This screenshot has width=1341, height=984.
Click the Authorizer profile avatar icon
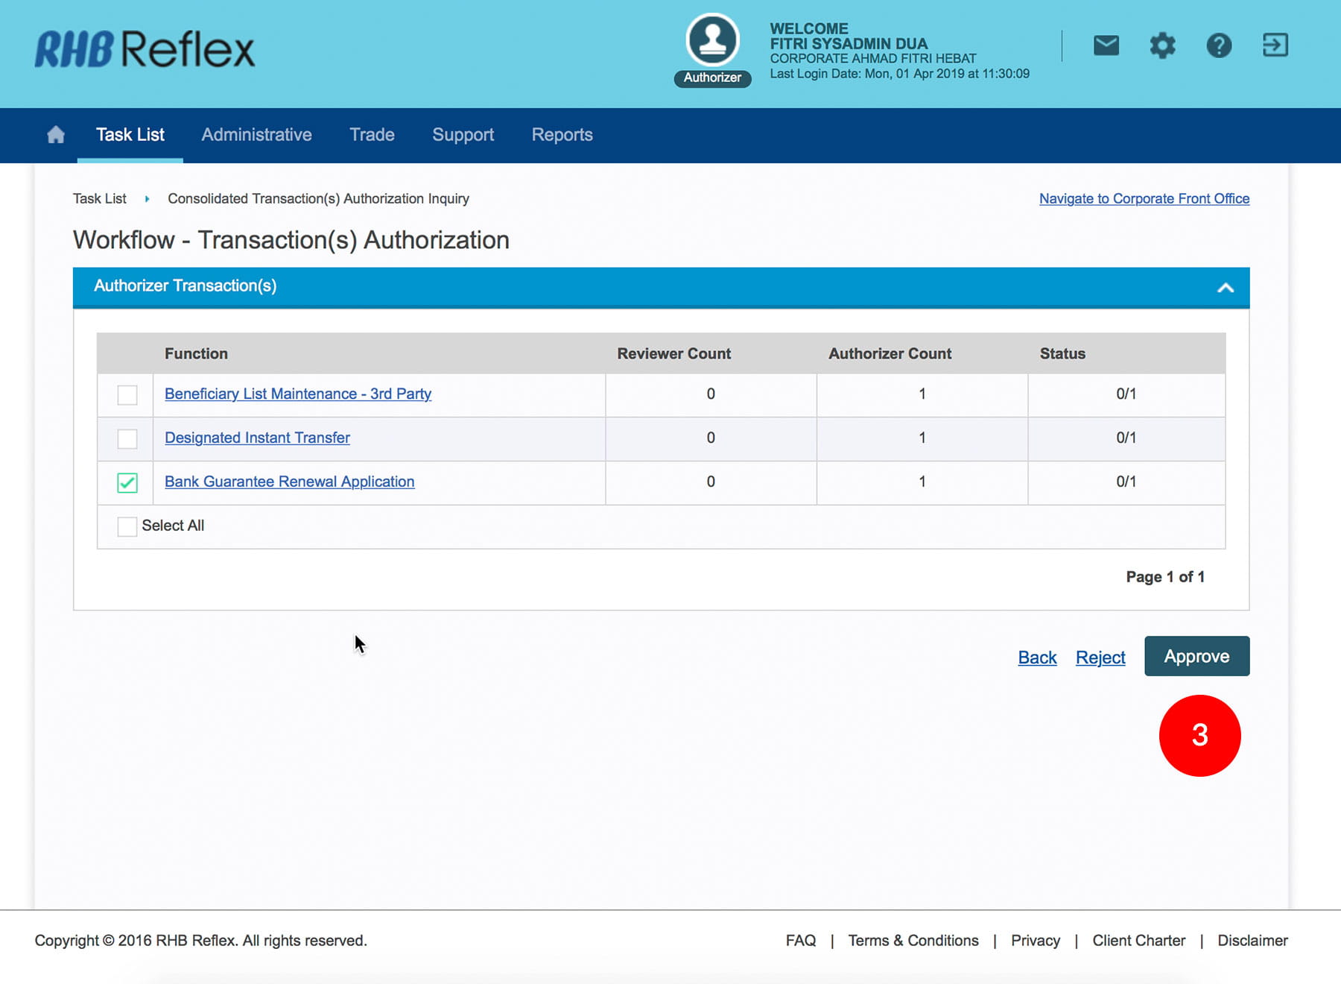tap(712, 41)
